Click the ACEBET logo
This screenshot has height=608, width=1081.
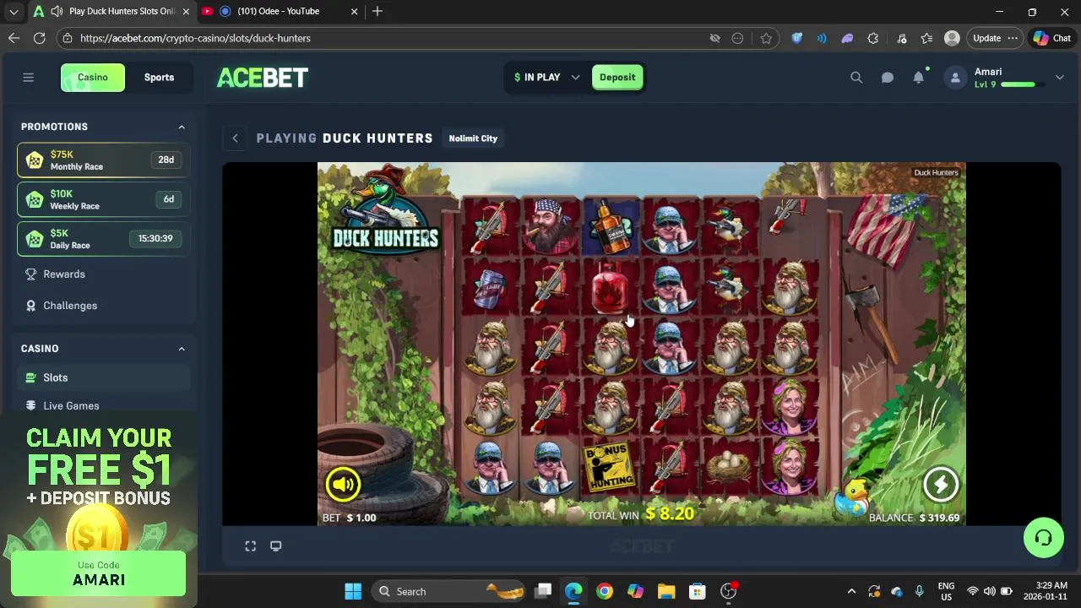(x=263, y=78)
